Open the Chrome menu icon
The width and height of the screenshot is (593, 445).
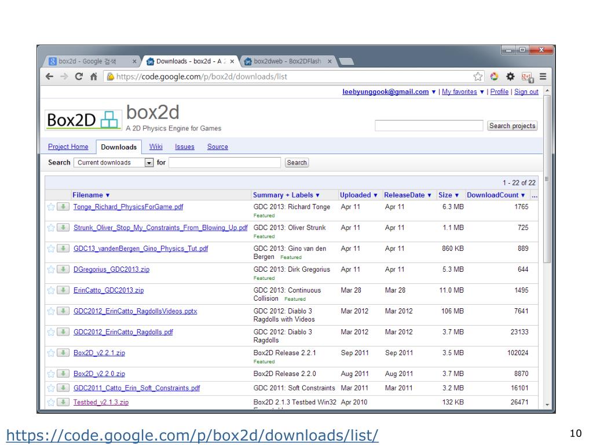click(x=543, y=76)
